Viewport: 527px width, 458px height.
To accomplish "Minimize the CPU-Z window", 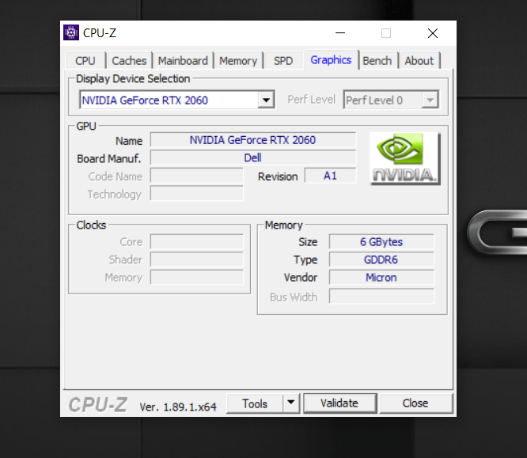I will coord(340,33).
